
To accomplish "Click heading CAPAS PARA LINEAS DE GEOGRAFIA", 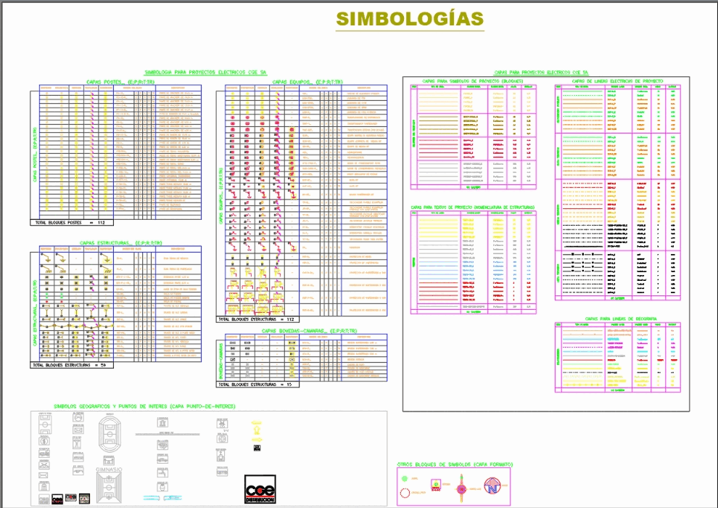I will pyautogui.click(x=621, y=319).
